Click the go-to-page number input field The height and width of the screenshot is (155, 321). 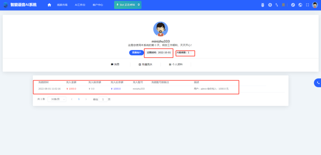coord(103,99)
